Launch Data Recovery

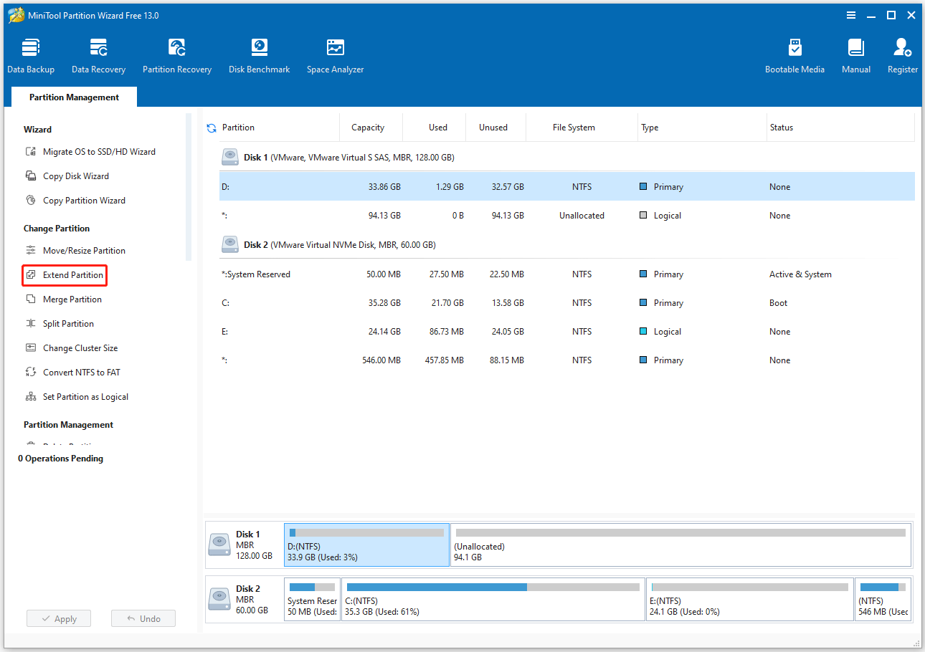pos(98,54)
